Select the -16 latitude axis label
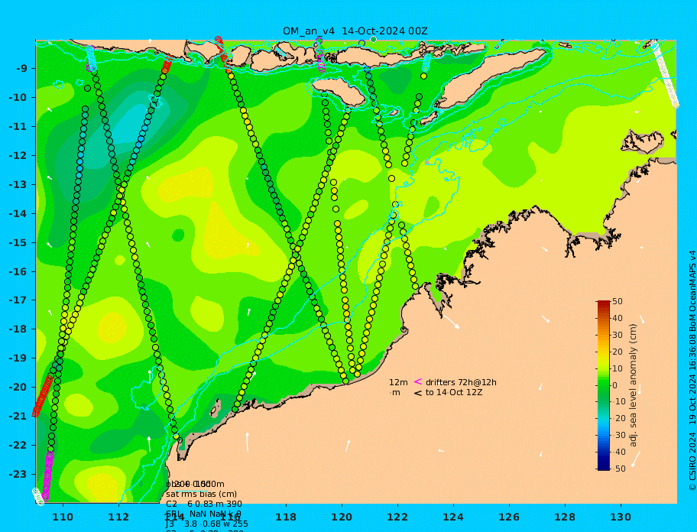Screen dimensions: 697x532 [x=18, y=271]
